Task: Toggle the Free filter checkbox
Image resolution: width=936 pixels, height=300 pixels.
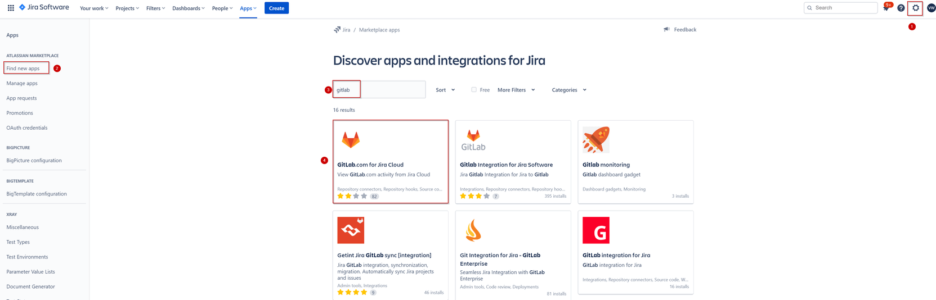Action: [474, 90]
